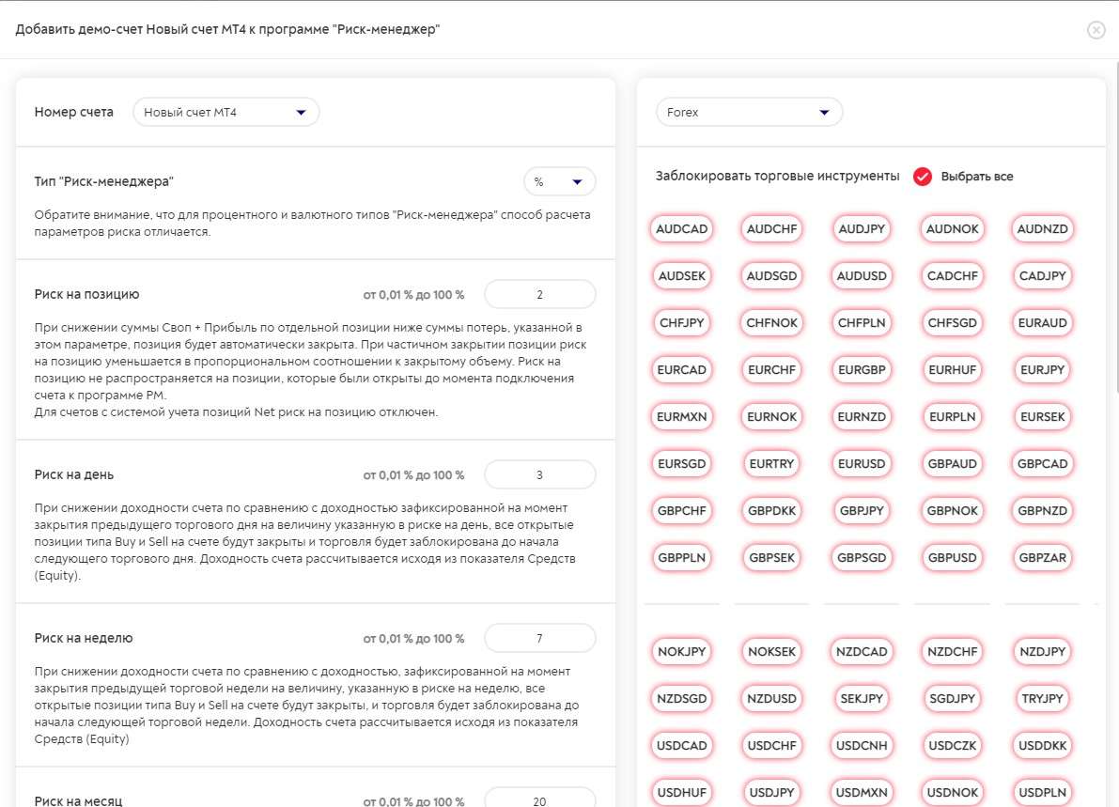Choose the EURUSD currency pair

862,464
